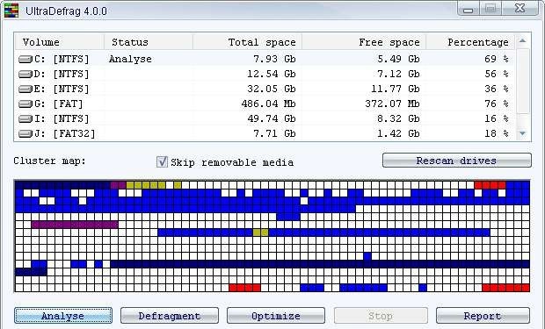Click the 'Cluster map:' label

pos(49,161)
